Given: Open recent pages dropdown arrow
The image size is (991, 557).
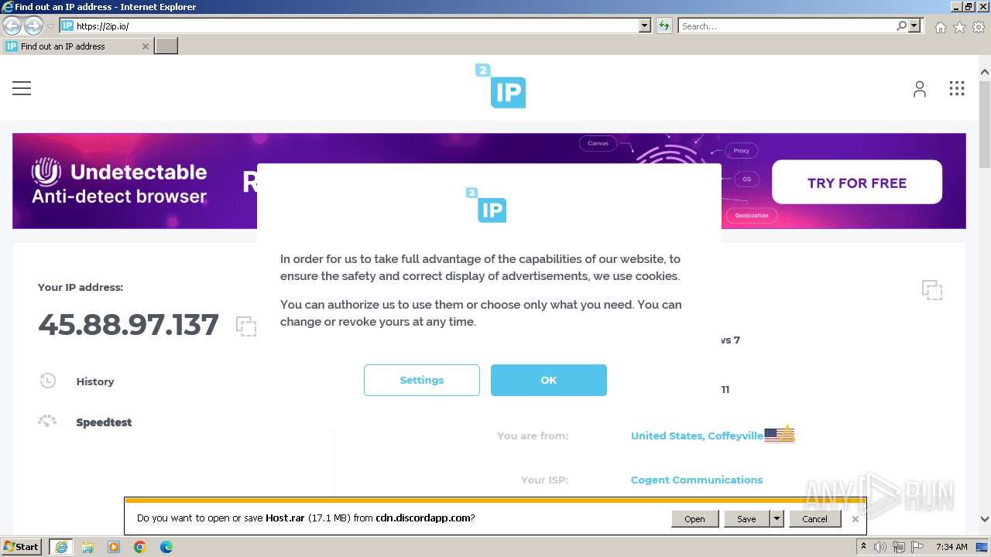Looking at the screenshot, I should click(x=50, y=26).
